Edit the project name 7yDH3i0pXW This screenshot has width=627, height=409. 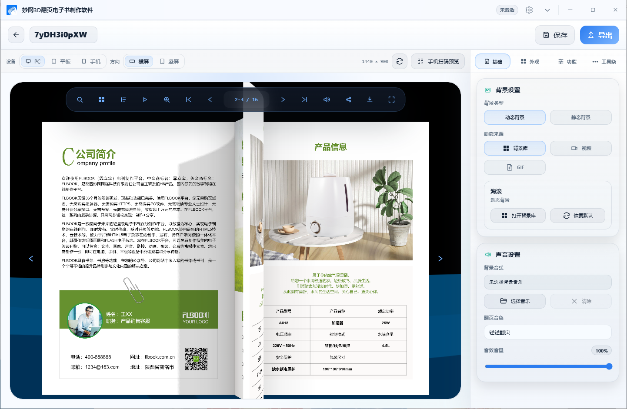[x=63, y=35]
